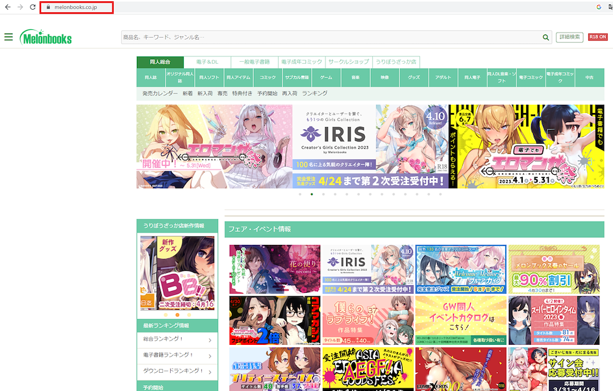Click the ランキング sub-navigation link
This screenshot has height=391, width=613.
pos(315,94)
